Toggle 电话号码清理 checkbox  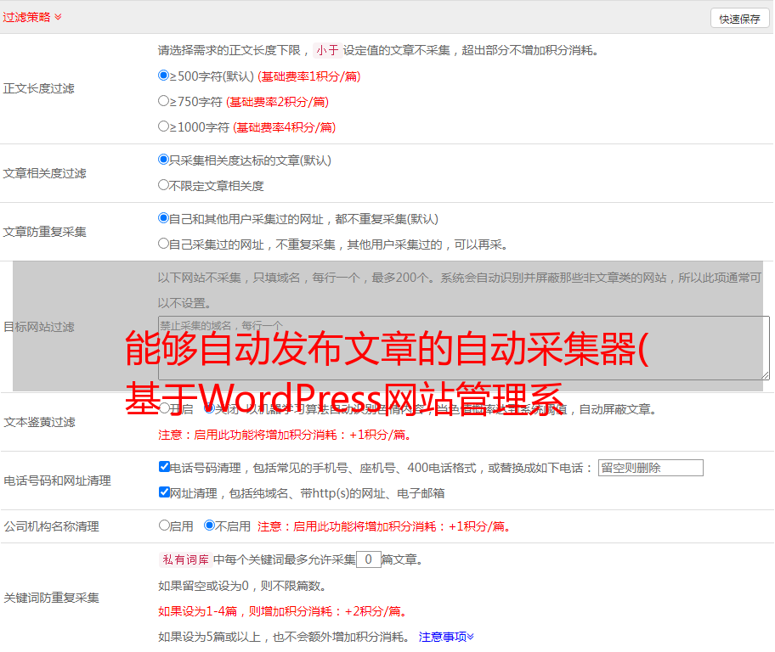point(164,467)
